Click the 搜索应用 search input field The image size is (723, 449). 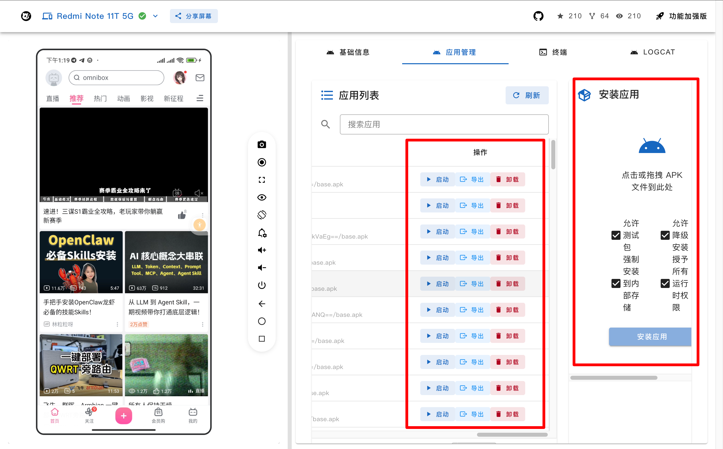tap(444, 124)
